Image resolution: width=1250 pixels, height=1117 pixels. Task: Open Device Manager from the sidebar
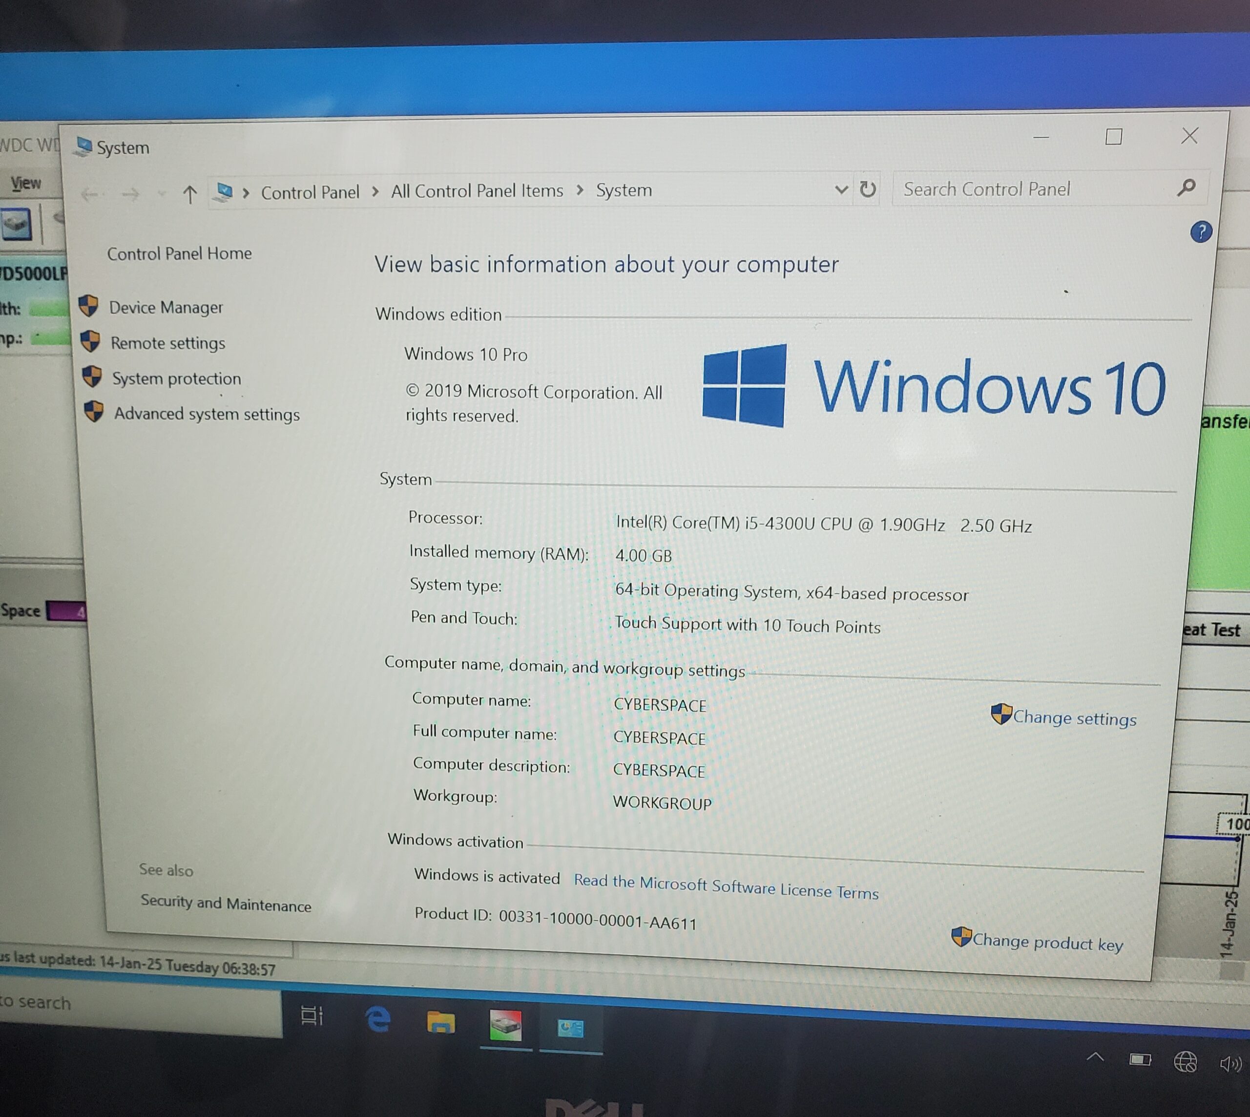[166, 308]
